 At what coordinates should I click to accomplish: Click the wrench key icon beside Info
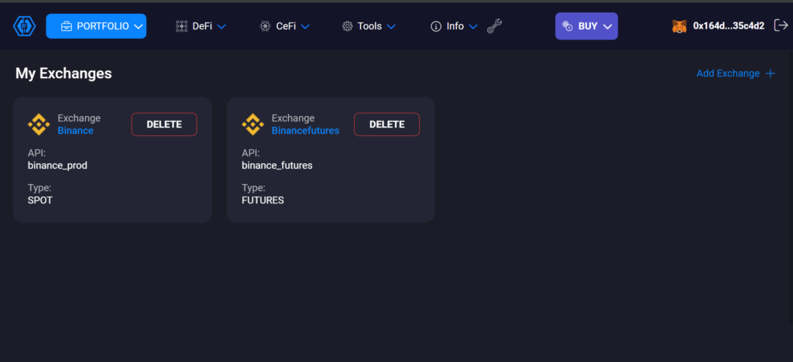coord(495,26)
